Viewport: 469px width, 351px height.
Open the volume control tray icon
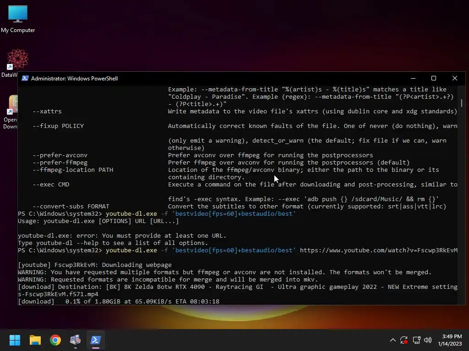pos(428,340)
